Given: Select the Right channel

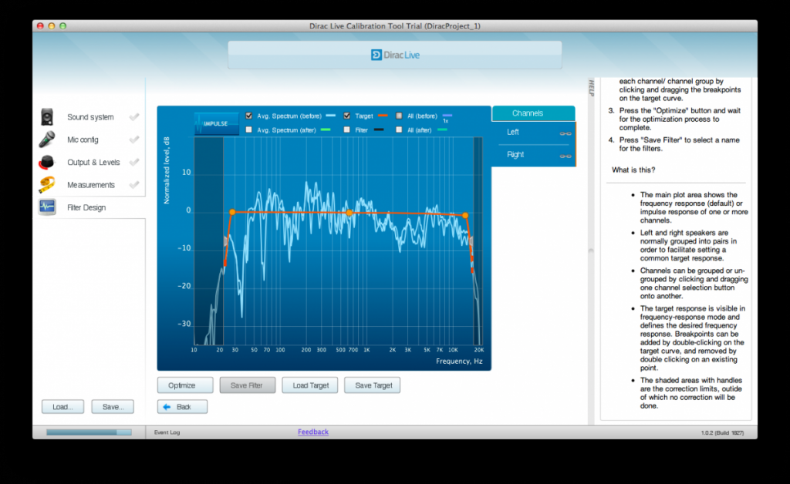Looking at the screenshot, I should 534,155.
